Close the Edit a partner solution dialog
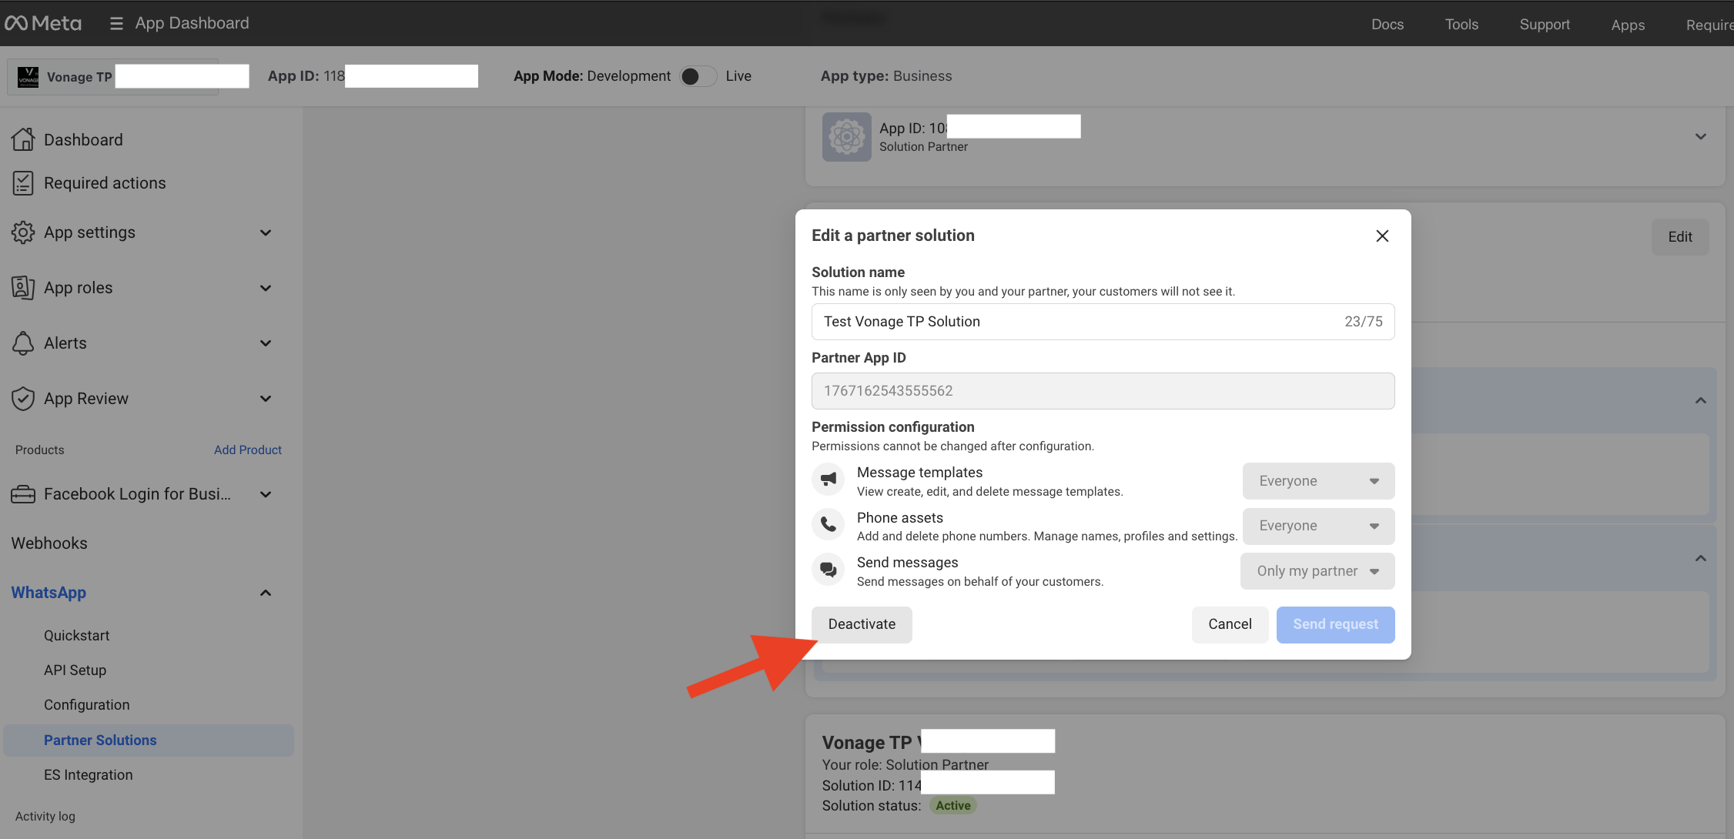 pyautogui.click(x=1382, y=236)
